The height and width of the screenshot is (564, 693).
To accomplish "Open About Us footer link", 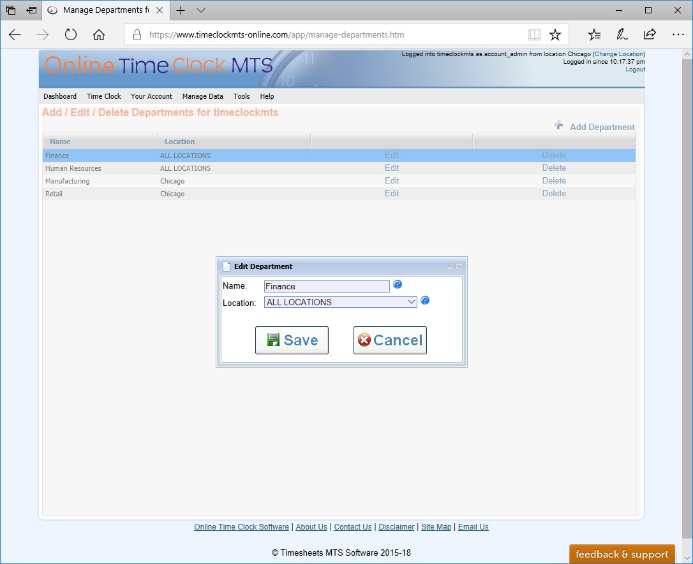I will click(x=311, y=526).
